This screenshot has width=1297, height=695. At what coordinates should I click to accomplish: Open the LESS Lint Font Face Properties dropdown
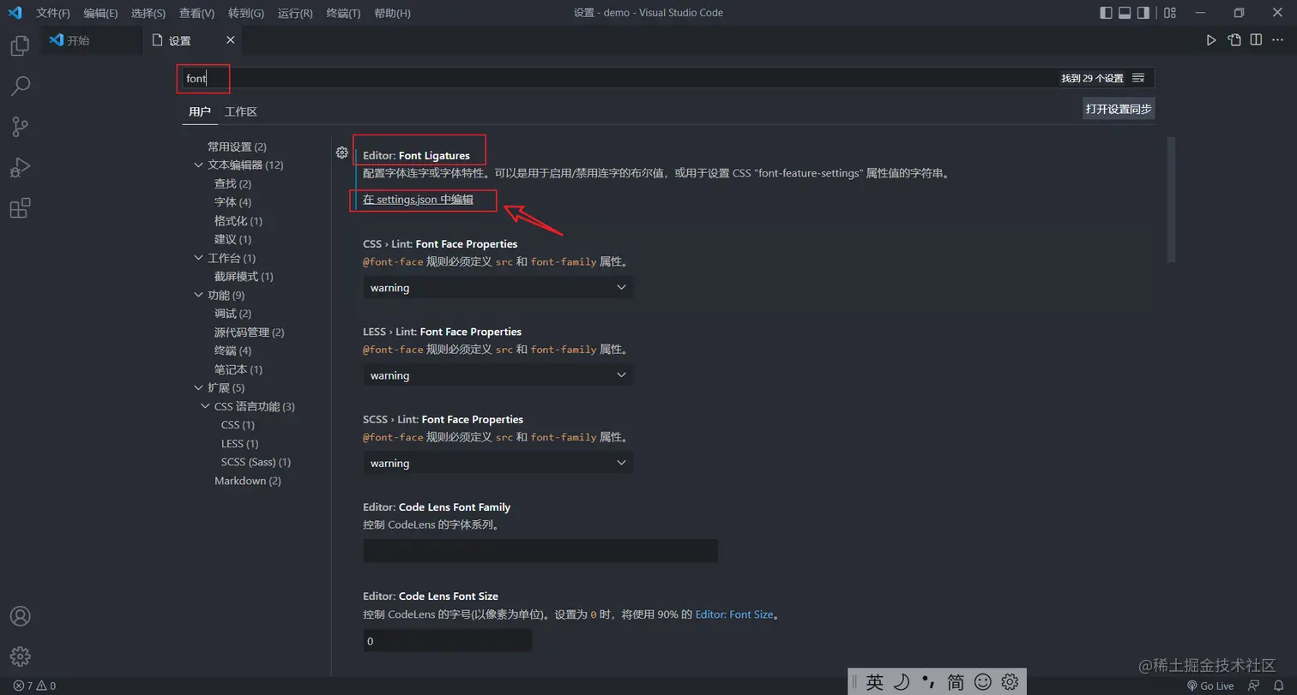pos(498,375)
